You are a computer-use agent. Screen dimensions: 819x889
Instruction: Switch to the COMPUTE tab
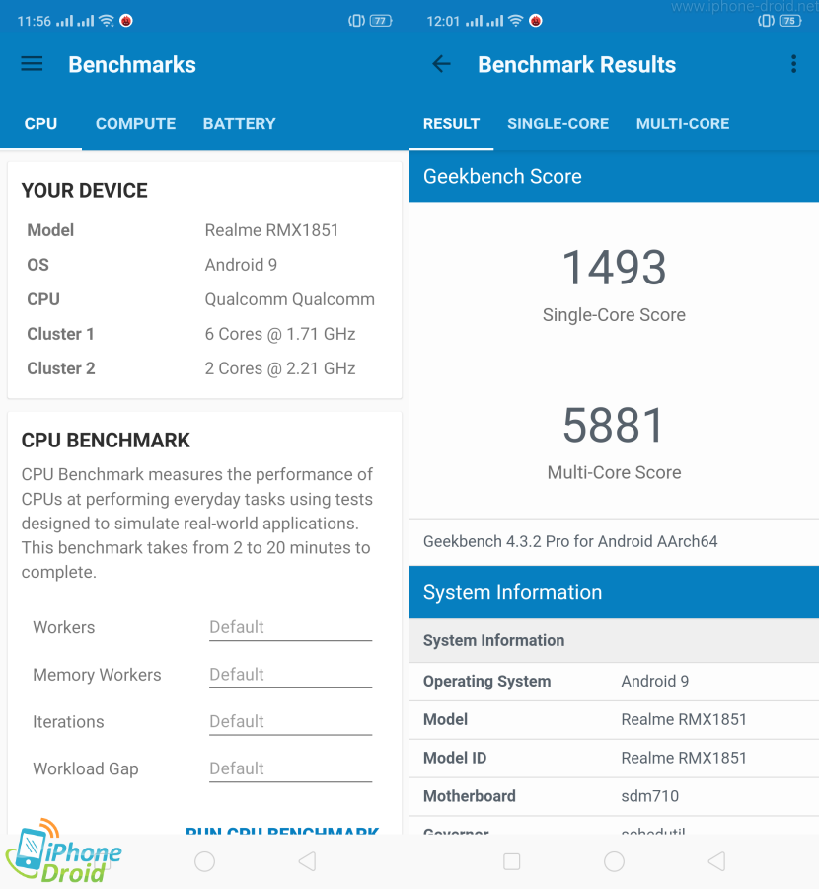[x=135, y=123]
